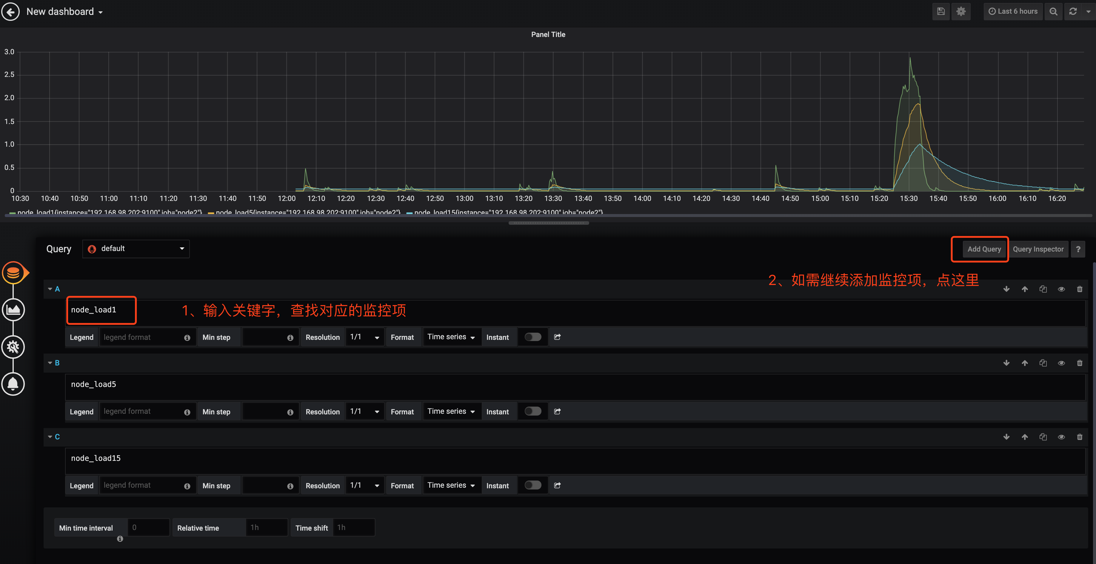Image resolution: width=1096 pixels, height=564 pixels.
Task: Move query B up
Action: 1025,363
